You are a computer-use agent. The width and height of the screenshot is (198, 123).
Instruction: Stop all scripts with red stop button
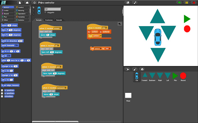click(194, 3)
